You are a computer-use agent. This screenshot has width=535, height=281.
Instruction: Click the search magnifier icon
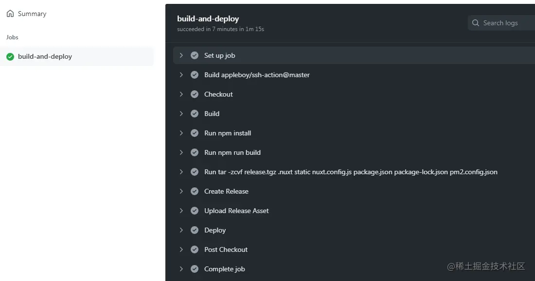[x=476, y=23]
